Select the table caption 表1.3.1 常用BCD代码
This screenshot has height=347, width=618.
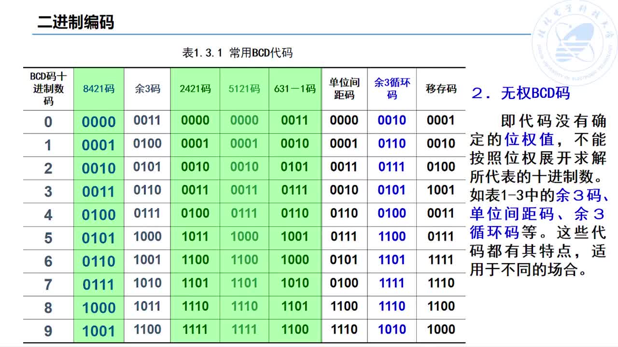(x=237, y=53)
